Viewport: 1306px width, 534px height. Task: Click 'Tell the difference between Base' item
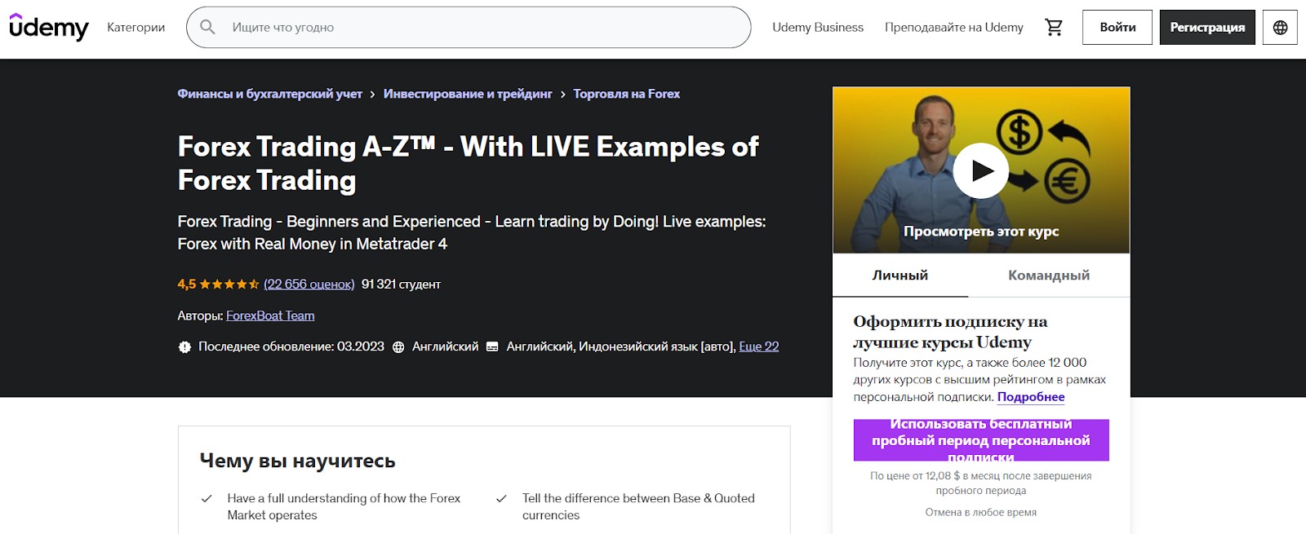pyautogui.click(x=638, y=506)
